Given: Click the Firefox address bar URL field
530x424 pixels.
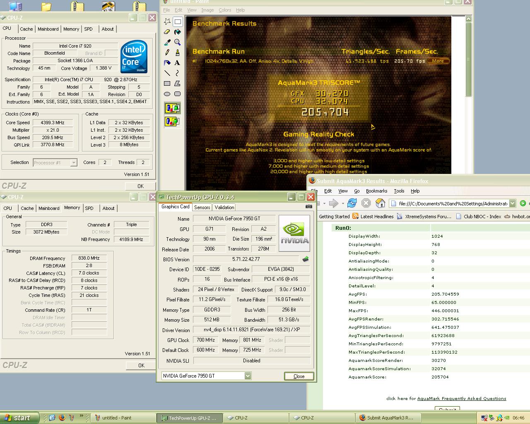Looking at the screenshot, I should coord(449,203).
